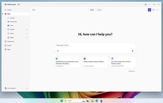Screen dimensions: 163x103
Task: Click the Search magnifier in sidebar
Action: point(5,10)
